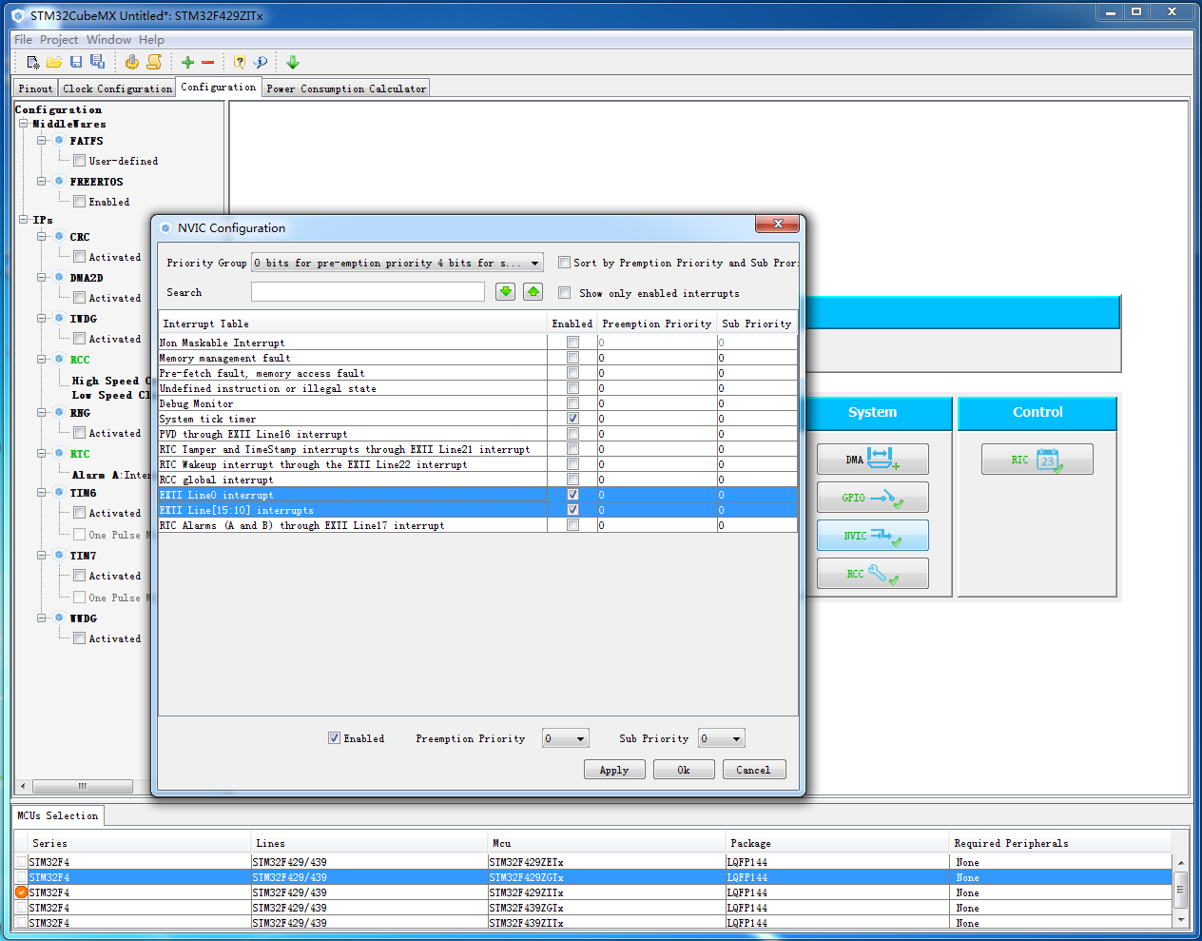Enable RCC global interrupt checkbox
This screenshot has height=941, width=1202.
pyautogui.click(x=572, y=480)
